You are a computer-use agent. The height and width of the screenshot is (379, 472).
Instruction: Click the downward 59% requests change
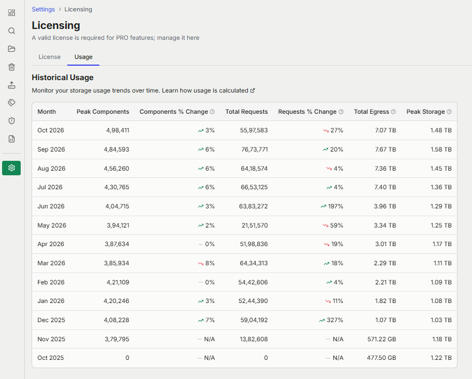333,225
